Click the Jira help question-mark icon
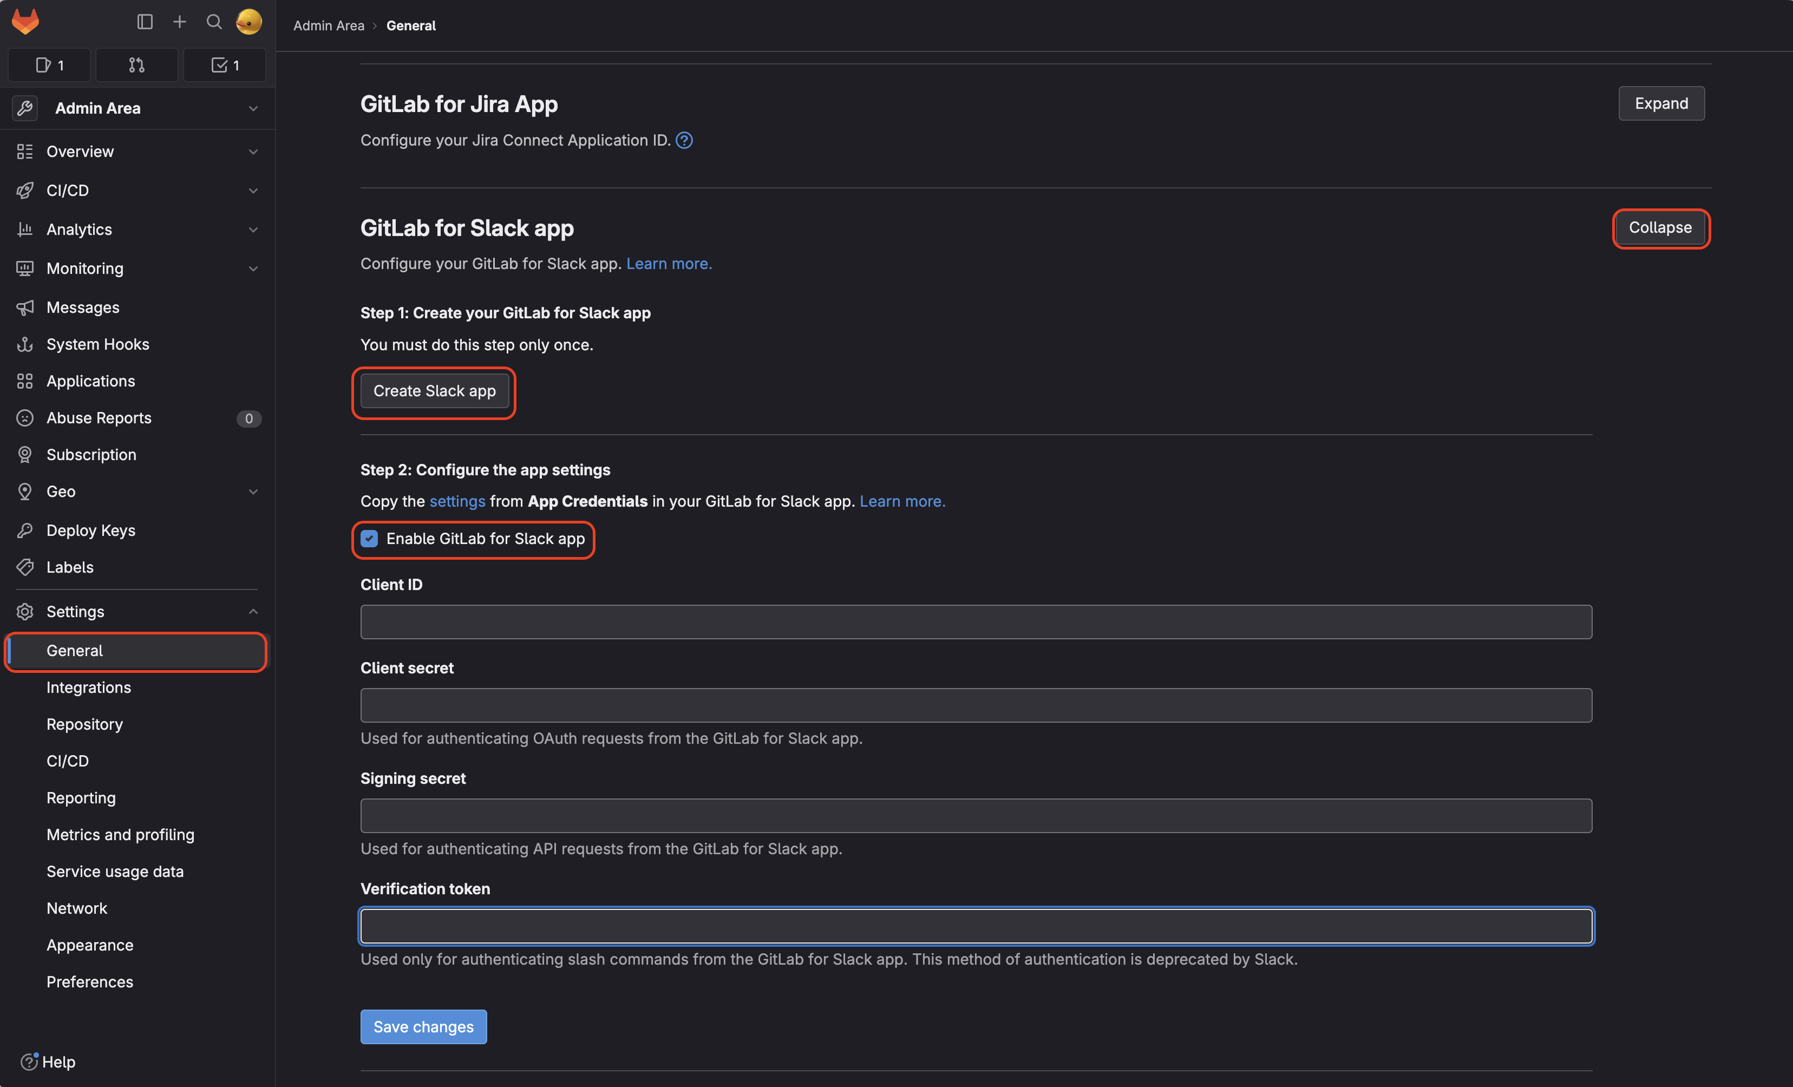The image size is (1793, 1087). point(684,140)
